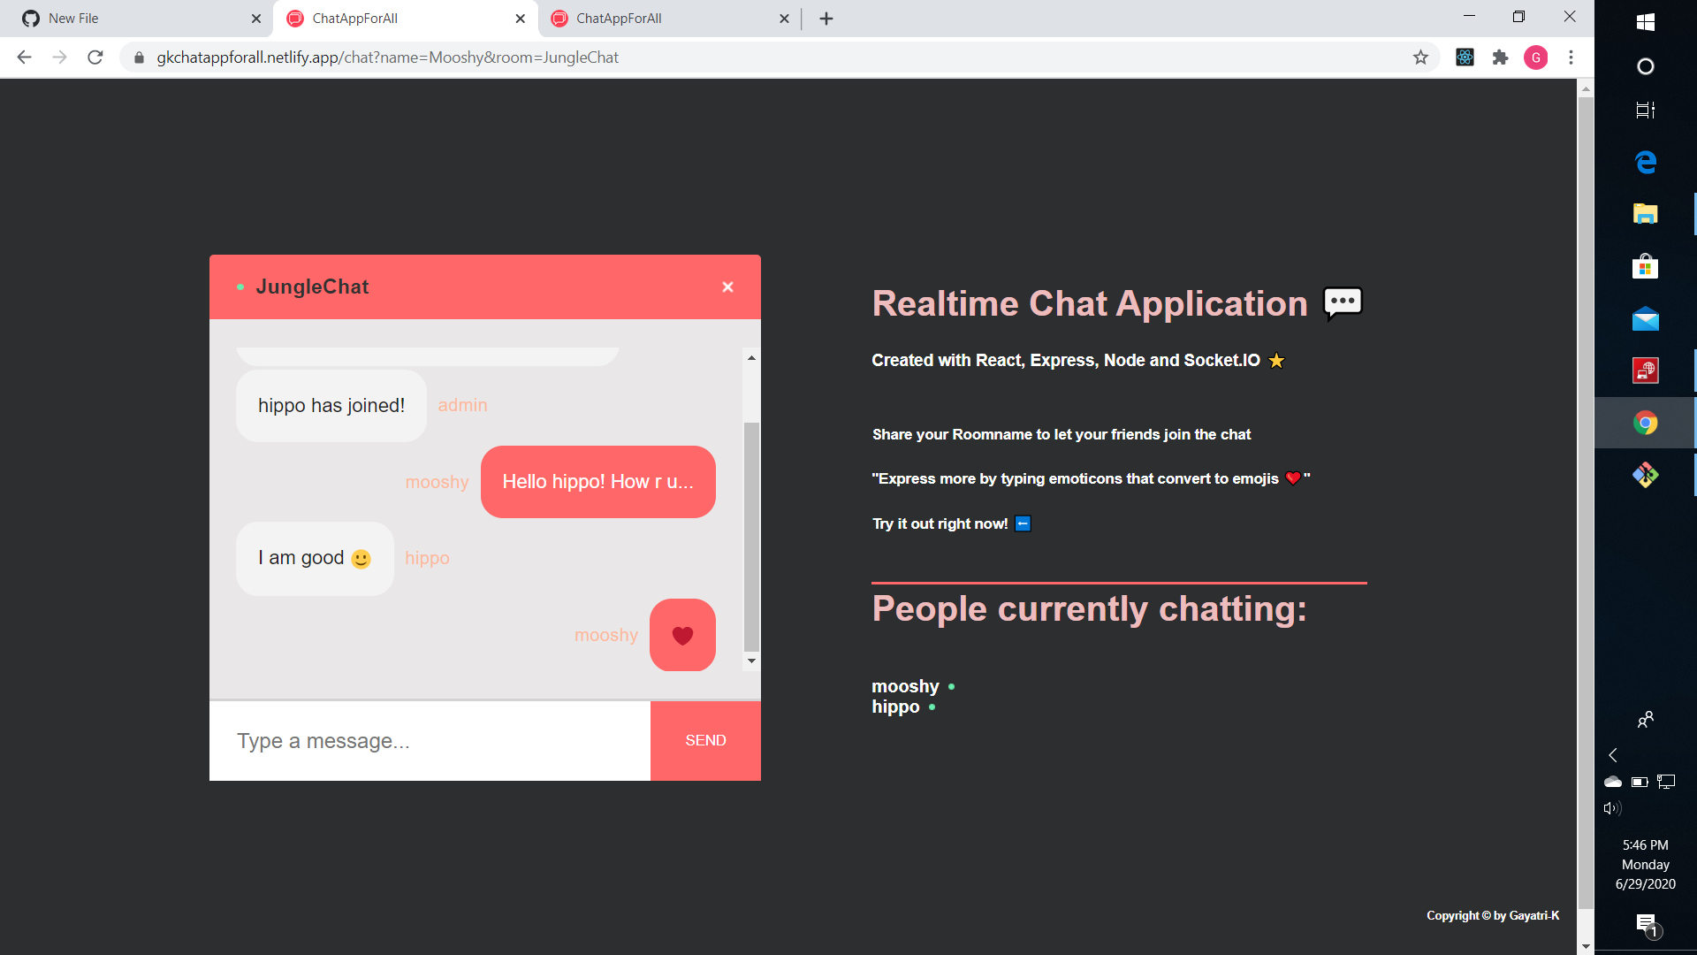
Task: Go back to the previous page
Action: [24, 57]
